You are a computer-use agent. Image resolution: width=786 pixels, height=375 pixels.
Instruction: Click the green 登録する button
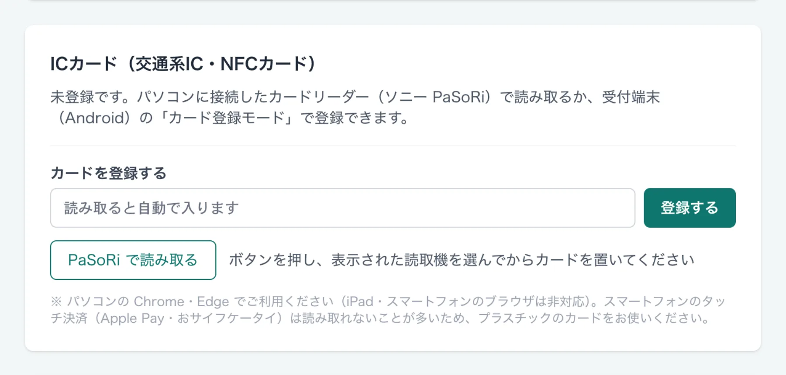point(689,208)
